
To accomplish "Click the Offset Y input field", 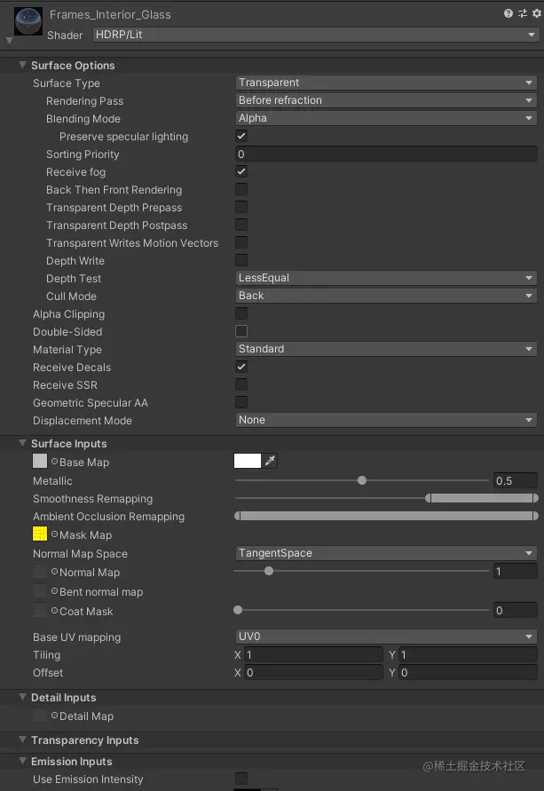I will pos(468,672).
